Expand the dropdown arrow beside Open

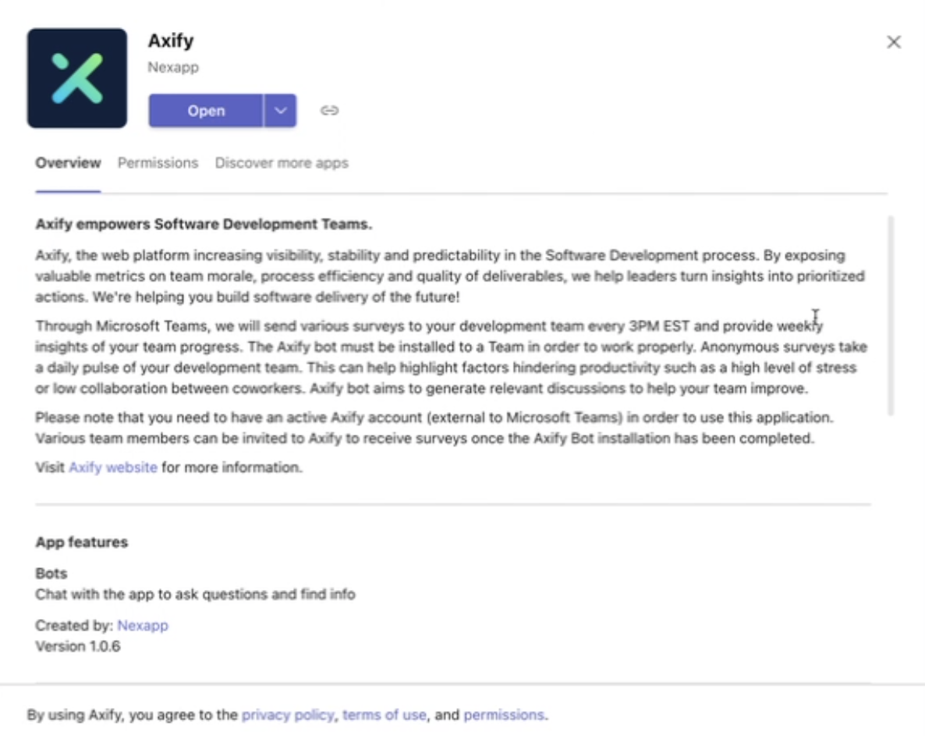(x=280, y=110)
